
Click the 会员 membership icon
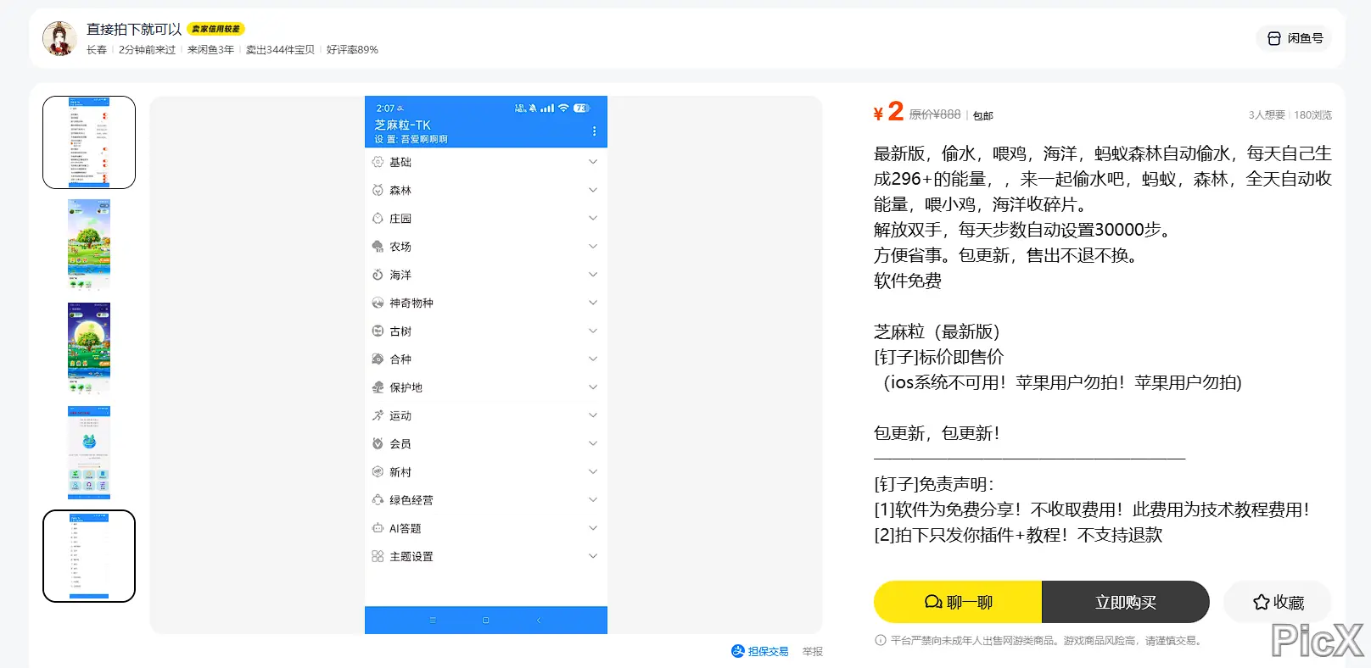pyautogui.click(x=378, y=443)
